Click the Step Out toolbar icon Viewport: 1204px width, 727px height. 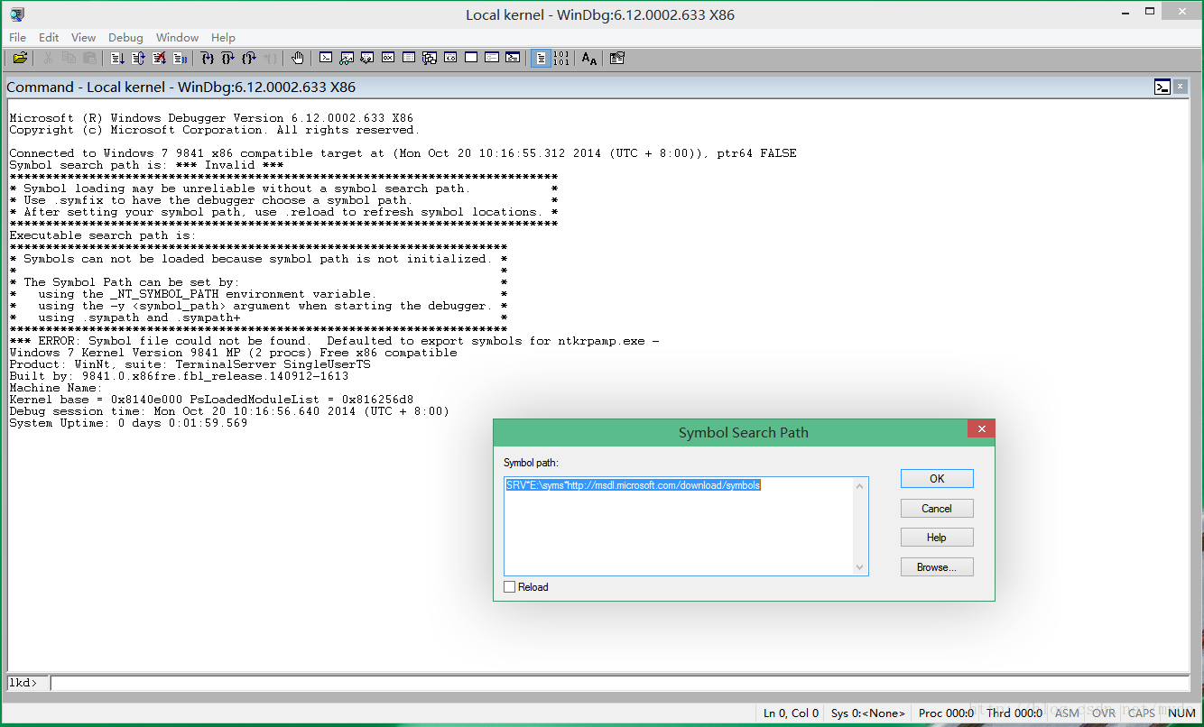pyautogui.click(x=248, y=58)
